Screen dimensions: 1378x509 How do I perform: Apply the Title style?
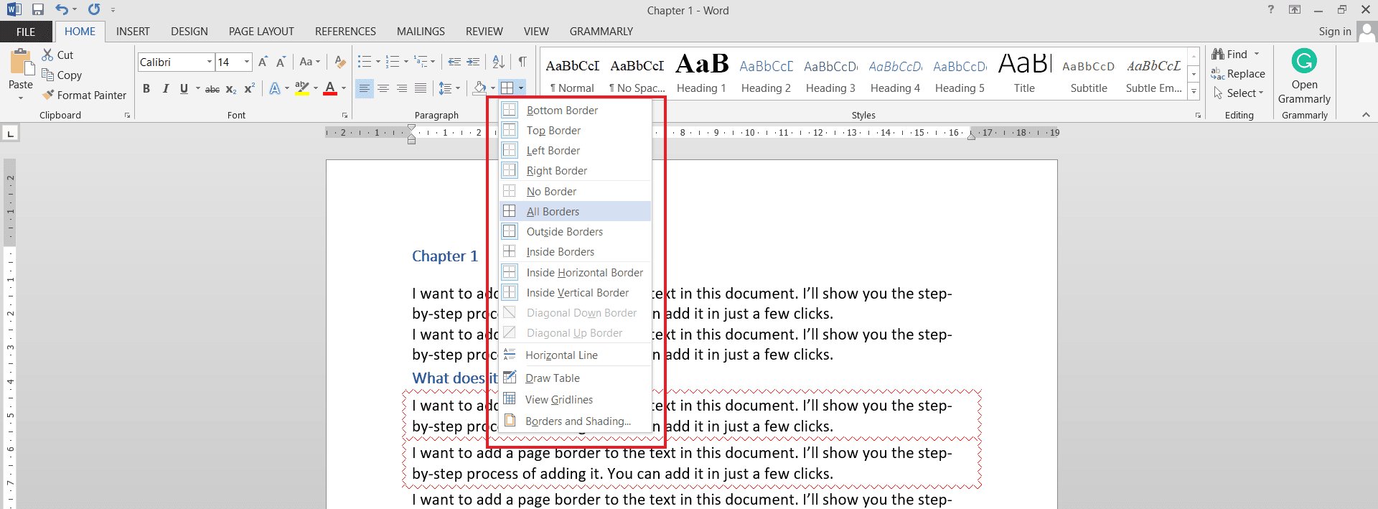[x=1024, y=74]
